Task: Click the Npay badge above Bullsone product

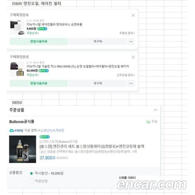Action: click(x=44, y=137)
